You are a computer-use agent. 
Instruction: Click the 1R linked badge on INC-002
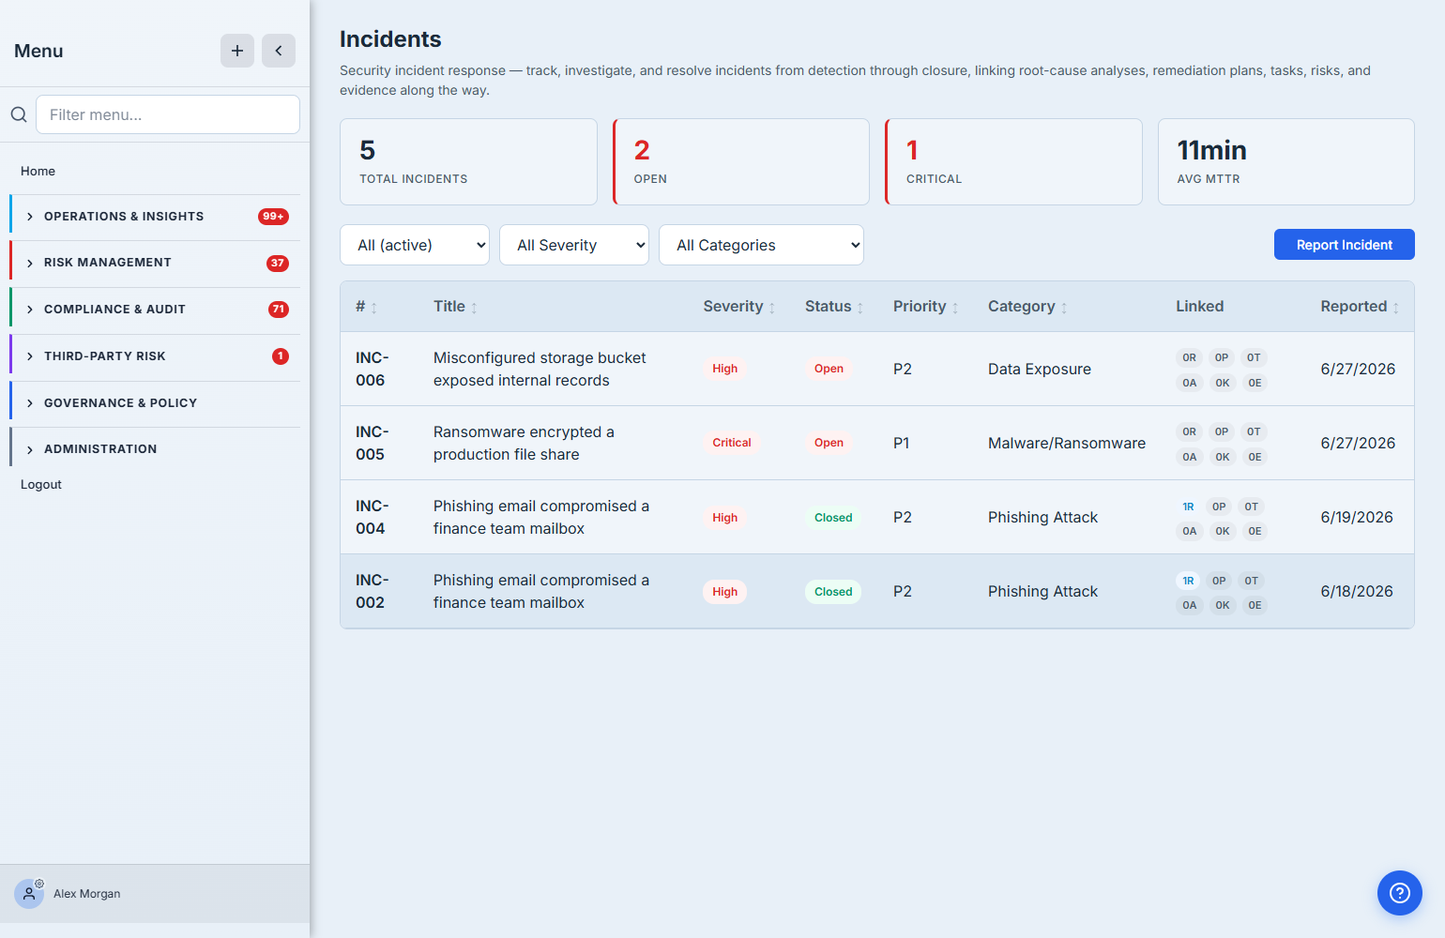(1188, 581)
